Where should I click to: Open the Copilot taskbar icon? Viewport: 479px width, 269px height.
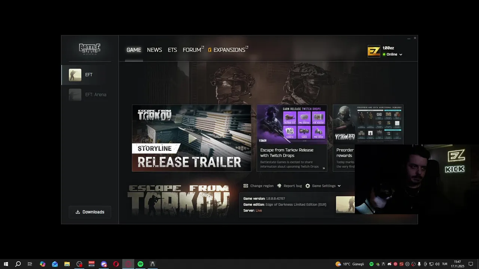click(43, 264)
